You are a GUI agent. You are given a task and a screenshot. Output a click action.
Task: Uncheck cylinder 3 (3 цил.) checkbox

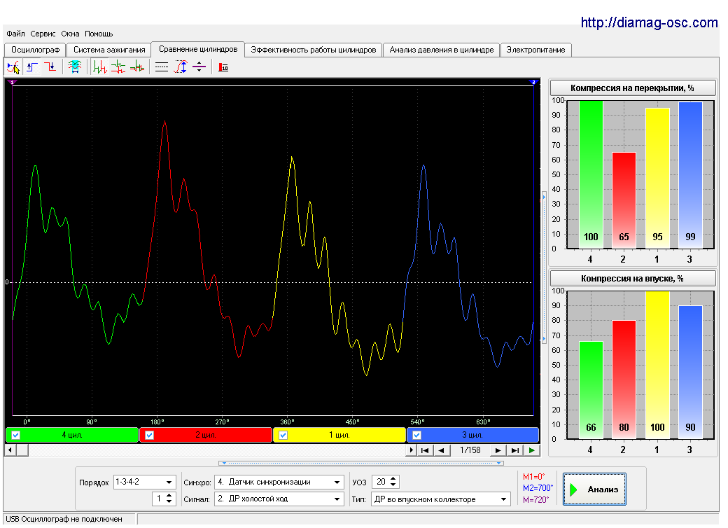pyautogui.click(x=417, y=435)
